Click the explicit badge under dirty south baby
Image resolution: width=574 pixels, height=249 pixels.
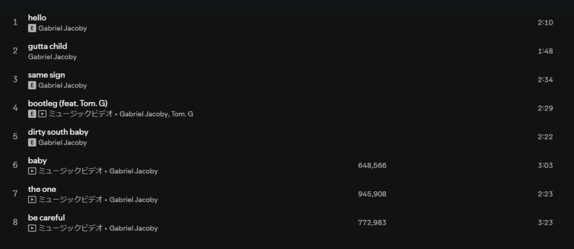[32, 143]
